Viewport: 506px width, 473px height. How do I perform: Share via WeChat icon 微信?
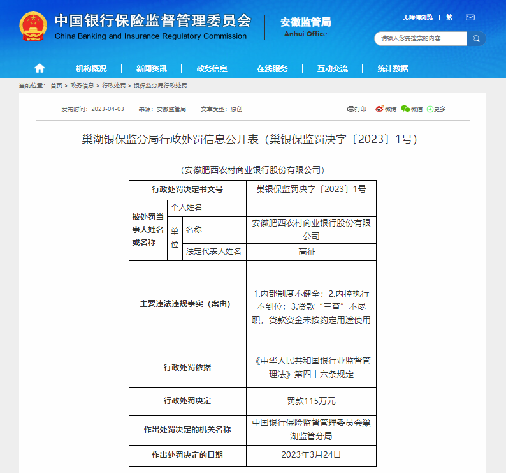pos(412,109)
